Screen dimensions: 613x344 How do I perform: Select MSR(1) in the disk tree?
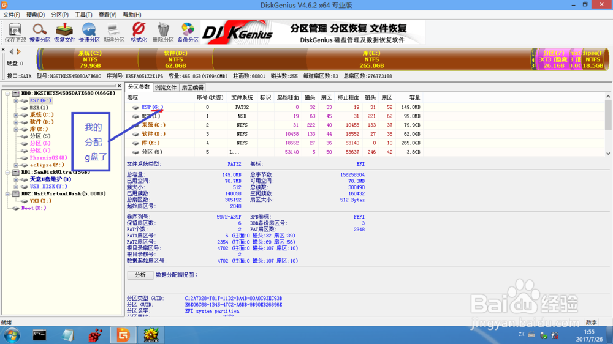tap(39, 107)
